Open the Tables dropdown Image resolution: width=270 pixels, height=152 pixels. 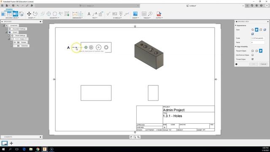point(147,18)
